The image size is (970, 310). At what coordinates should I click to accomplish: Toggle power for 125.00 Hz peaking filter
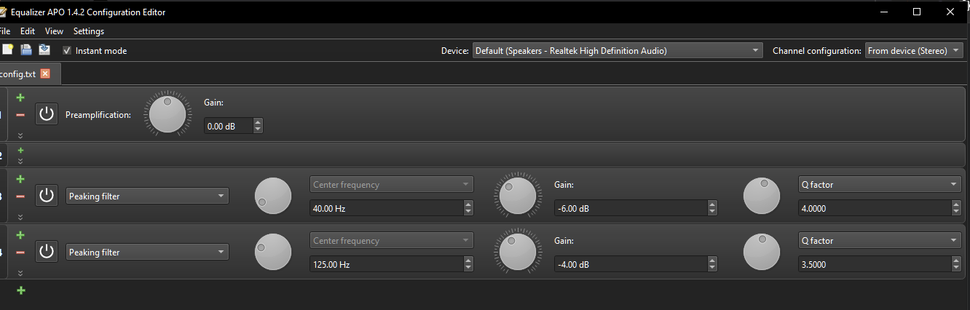[x=47, y=252]
